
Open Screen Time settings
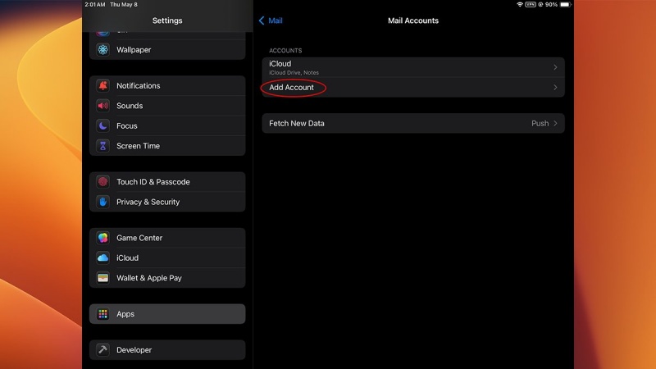click(x=167, y=146)
